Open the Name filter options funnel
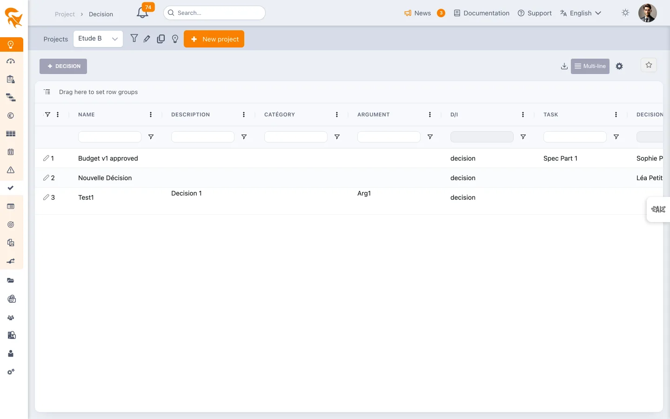This screenshot has height=419, width=670. click(151, 137)
